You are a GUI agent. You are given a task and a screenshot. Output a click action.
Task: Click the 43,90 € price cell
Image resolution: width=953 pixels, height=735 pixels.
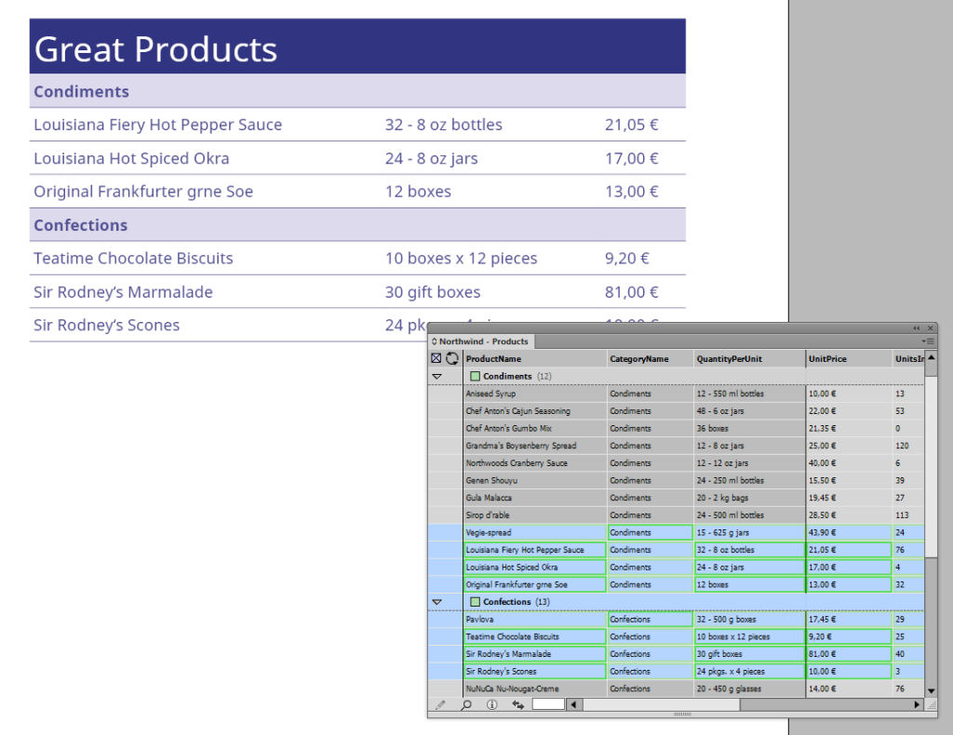click(849, 532)
